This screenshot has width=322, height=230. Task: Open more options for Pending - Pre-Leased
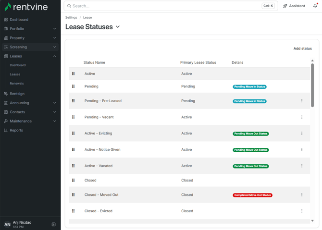302,101
